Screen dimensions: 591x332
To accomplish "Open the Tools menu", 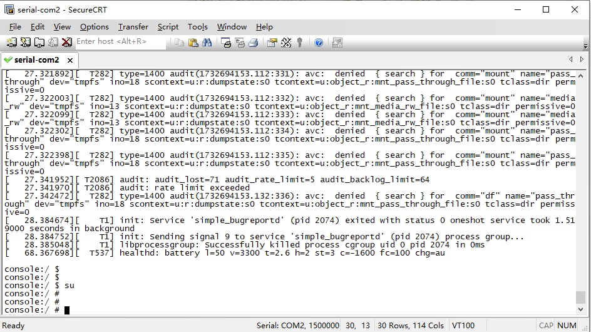I will 198,27.
